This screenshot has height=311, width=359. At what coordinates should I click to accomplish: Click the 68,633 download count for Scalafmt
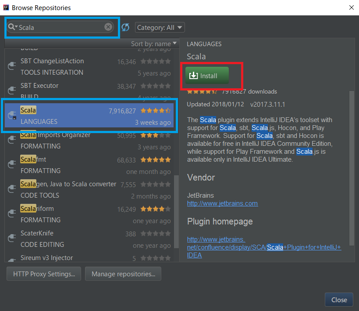126,160
